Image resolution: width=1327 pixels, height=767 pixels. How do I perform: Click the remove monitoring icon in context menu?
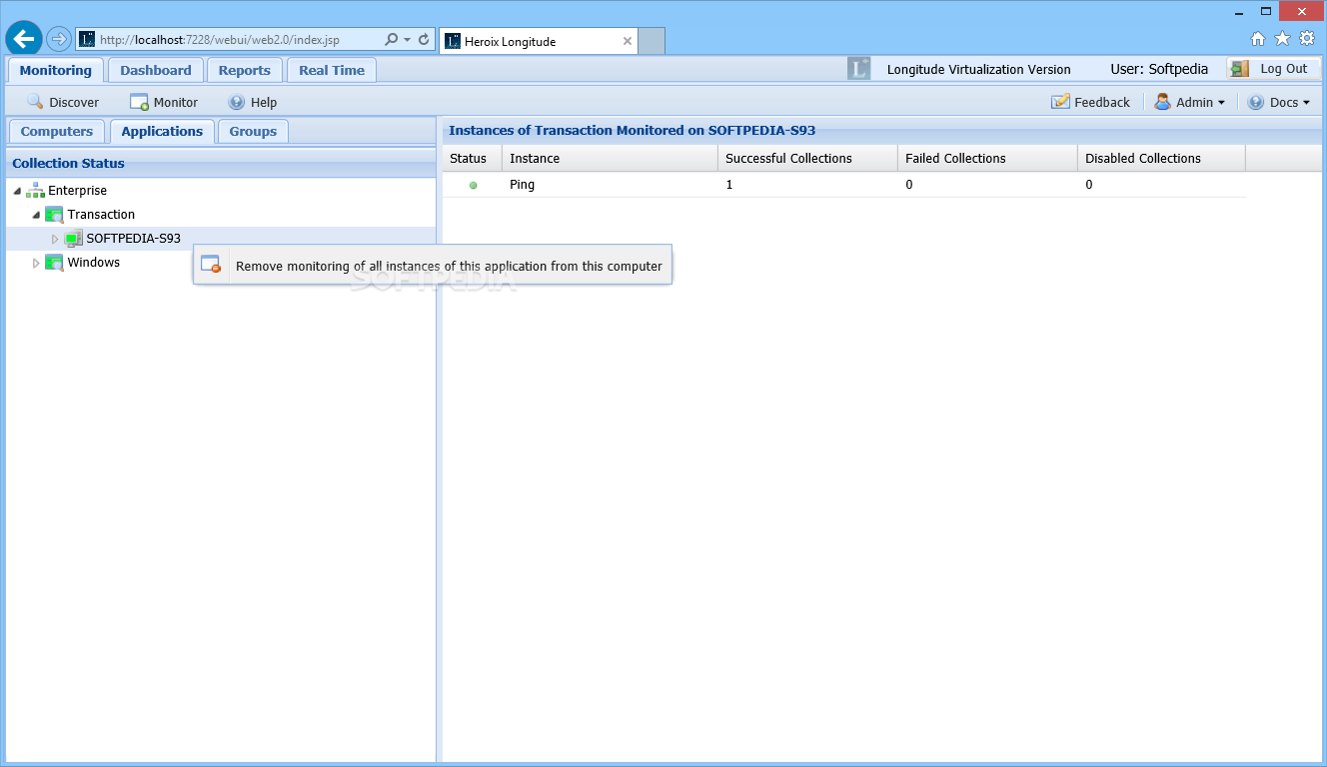click(210, 265)
